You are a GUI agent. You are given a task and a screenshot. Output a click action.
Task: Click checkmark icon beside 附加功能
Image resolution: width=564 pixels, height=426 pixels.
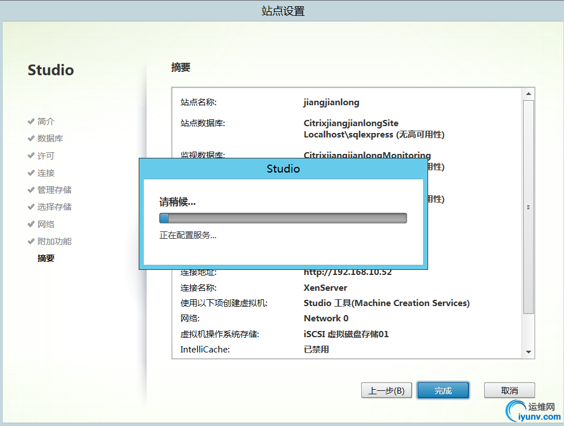tap(31, 241)
